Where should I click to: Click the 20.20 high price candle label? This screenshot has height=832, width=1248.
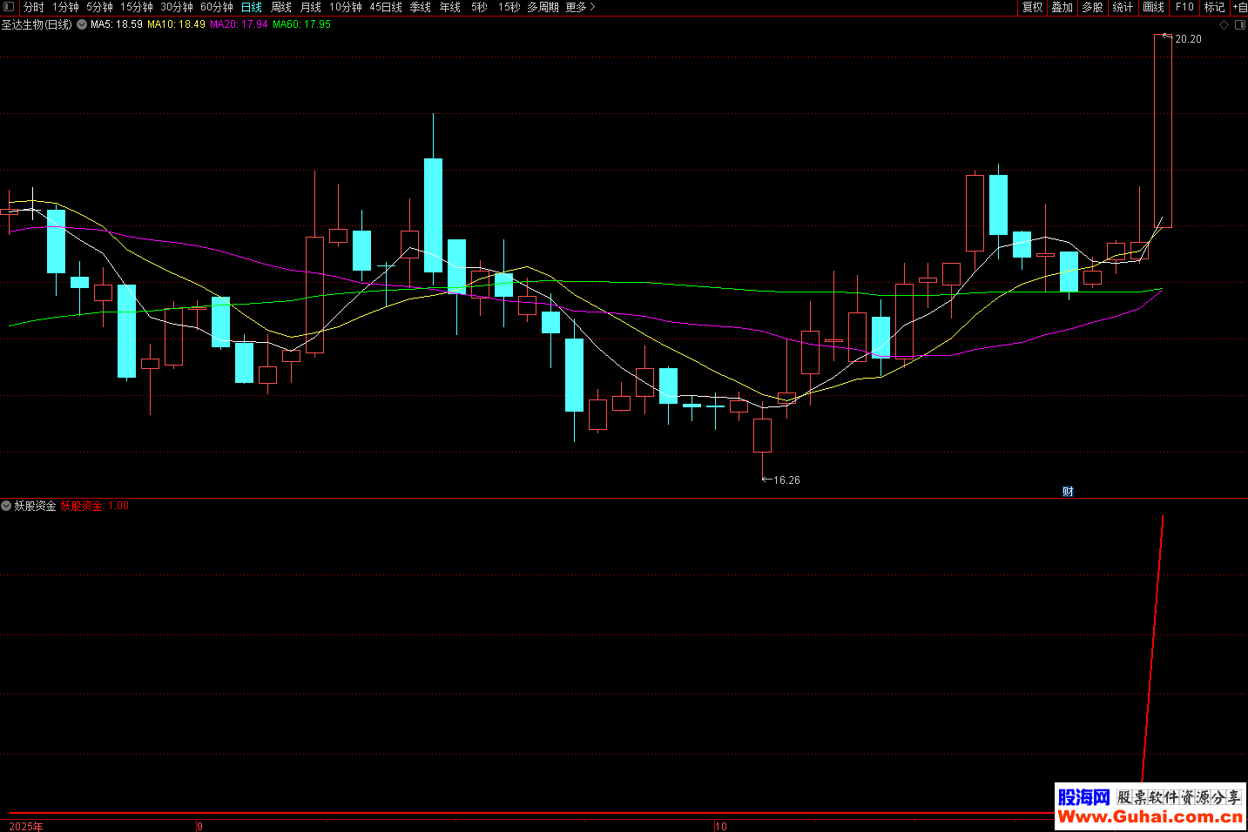[x=1187, y=39]
